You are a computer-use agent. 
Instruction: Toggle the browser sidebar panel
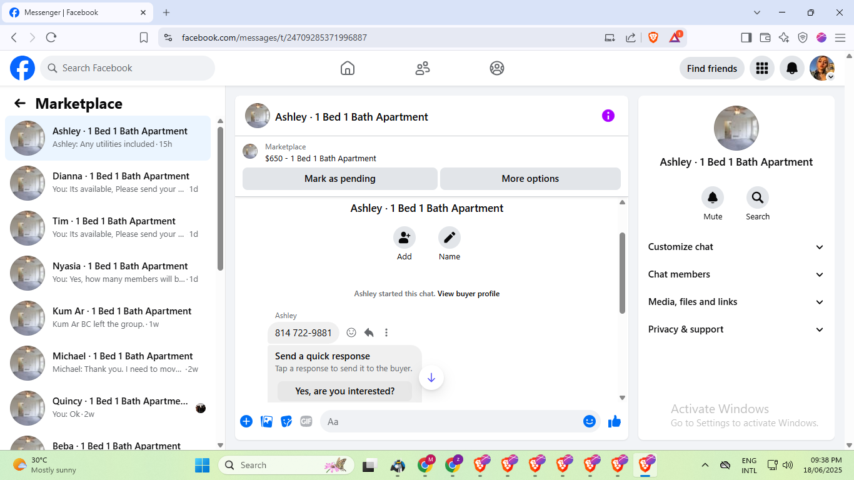pyautogui.click(x=746, y=37)
